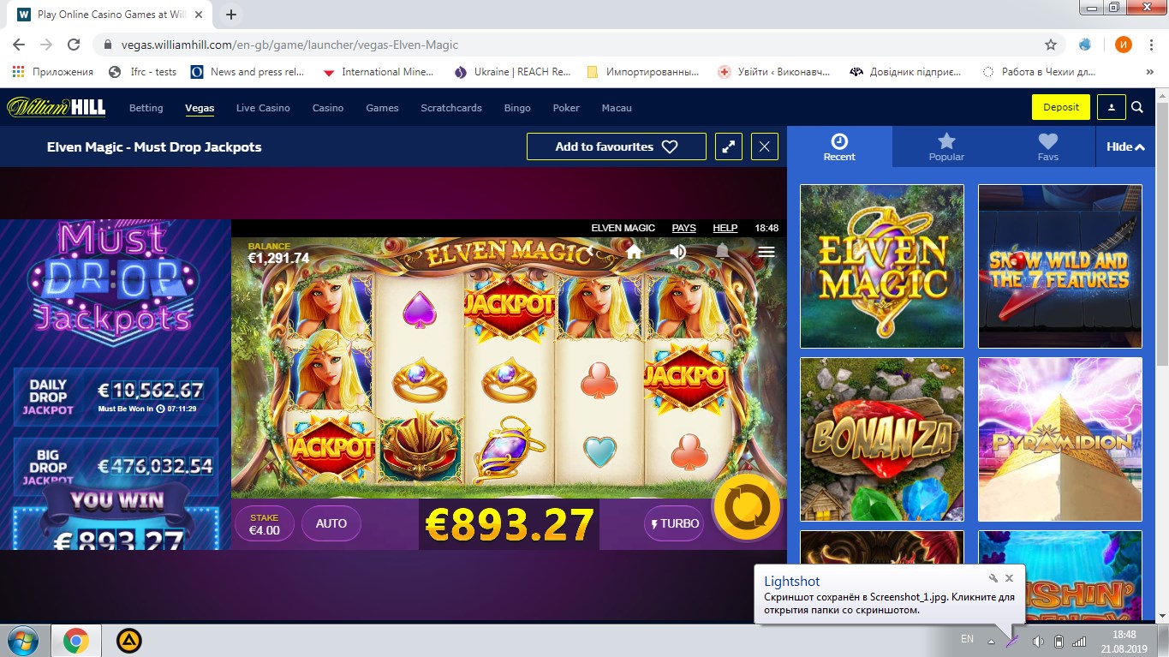The height and width of the screenshot is (657, 1169).
Task: Open the Live Casino menu item
Action: [x=263, y=108]
